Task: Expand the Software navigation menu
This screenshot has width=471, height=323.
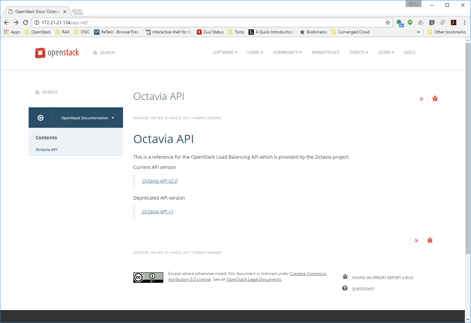Action: (225, 52)
